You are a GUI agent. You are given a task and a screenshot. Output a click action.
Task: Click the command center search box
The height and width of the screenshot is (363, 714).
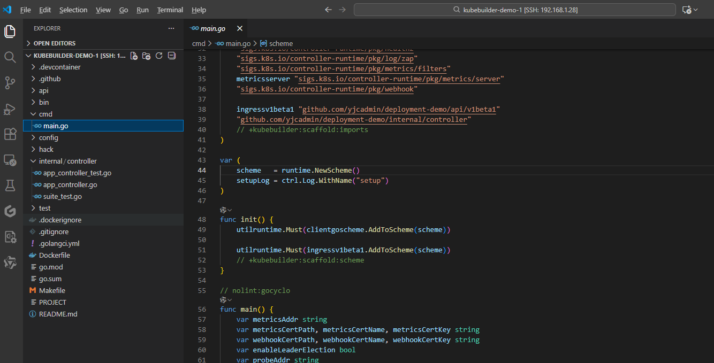(514, 10)
